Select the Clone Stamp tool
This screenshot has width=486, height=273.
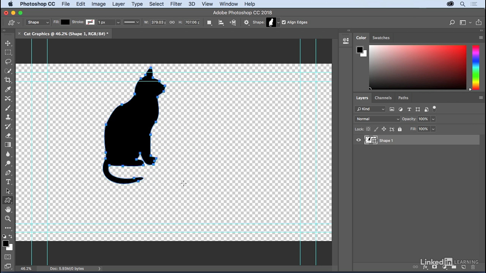[8, 117]
